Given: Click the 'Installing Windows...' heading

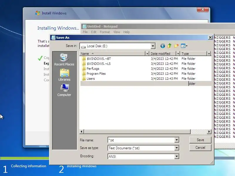Looking at the screenshot, I should point(58,28).
